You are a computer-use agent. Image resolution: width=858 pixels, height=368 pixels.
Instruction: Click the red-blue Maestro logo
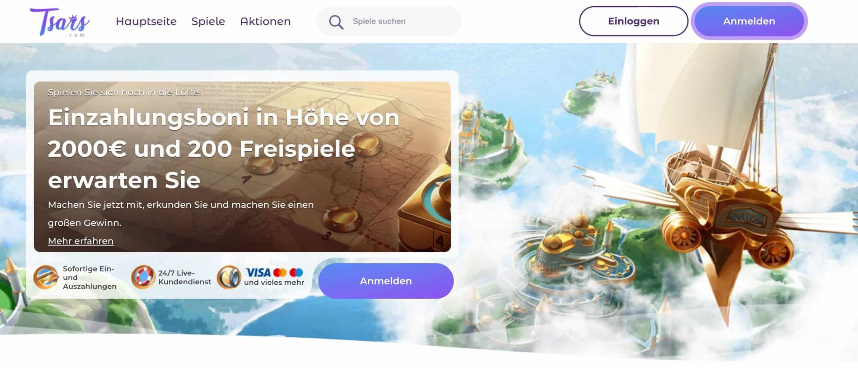pyautogui.click(x=296, y=272)
